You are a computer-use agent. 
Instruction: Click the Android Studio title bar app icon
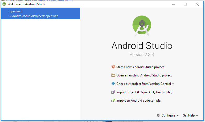tap(4, 4)
